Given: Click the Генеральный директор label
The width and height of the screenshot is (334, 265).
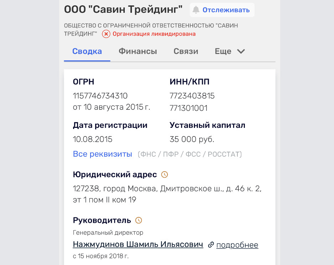Looking at the screenshot, I should pyautogui.click(x=108, y=233).
